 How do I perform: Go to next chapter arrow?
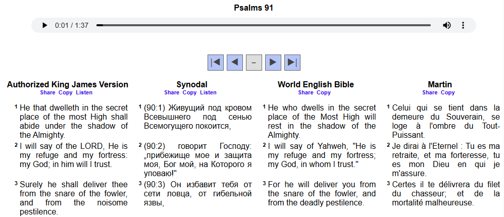point(273,63)
